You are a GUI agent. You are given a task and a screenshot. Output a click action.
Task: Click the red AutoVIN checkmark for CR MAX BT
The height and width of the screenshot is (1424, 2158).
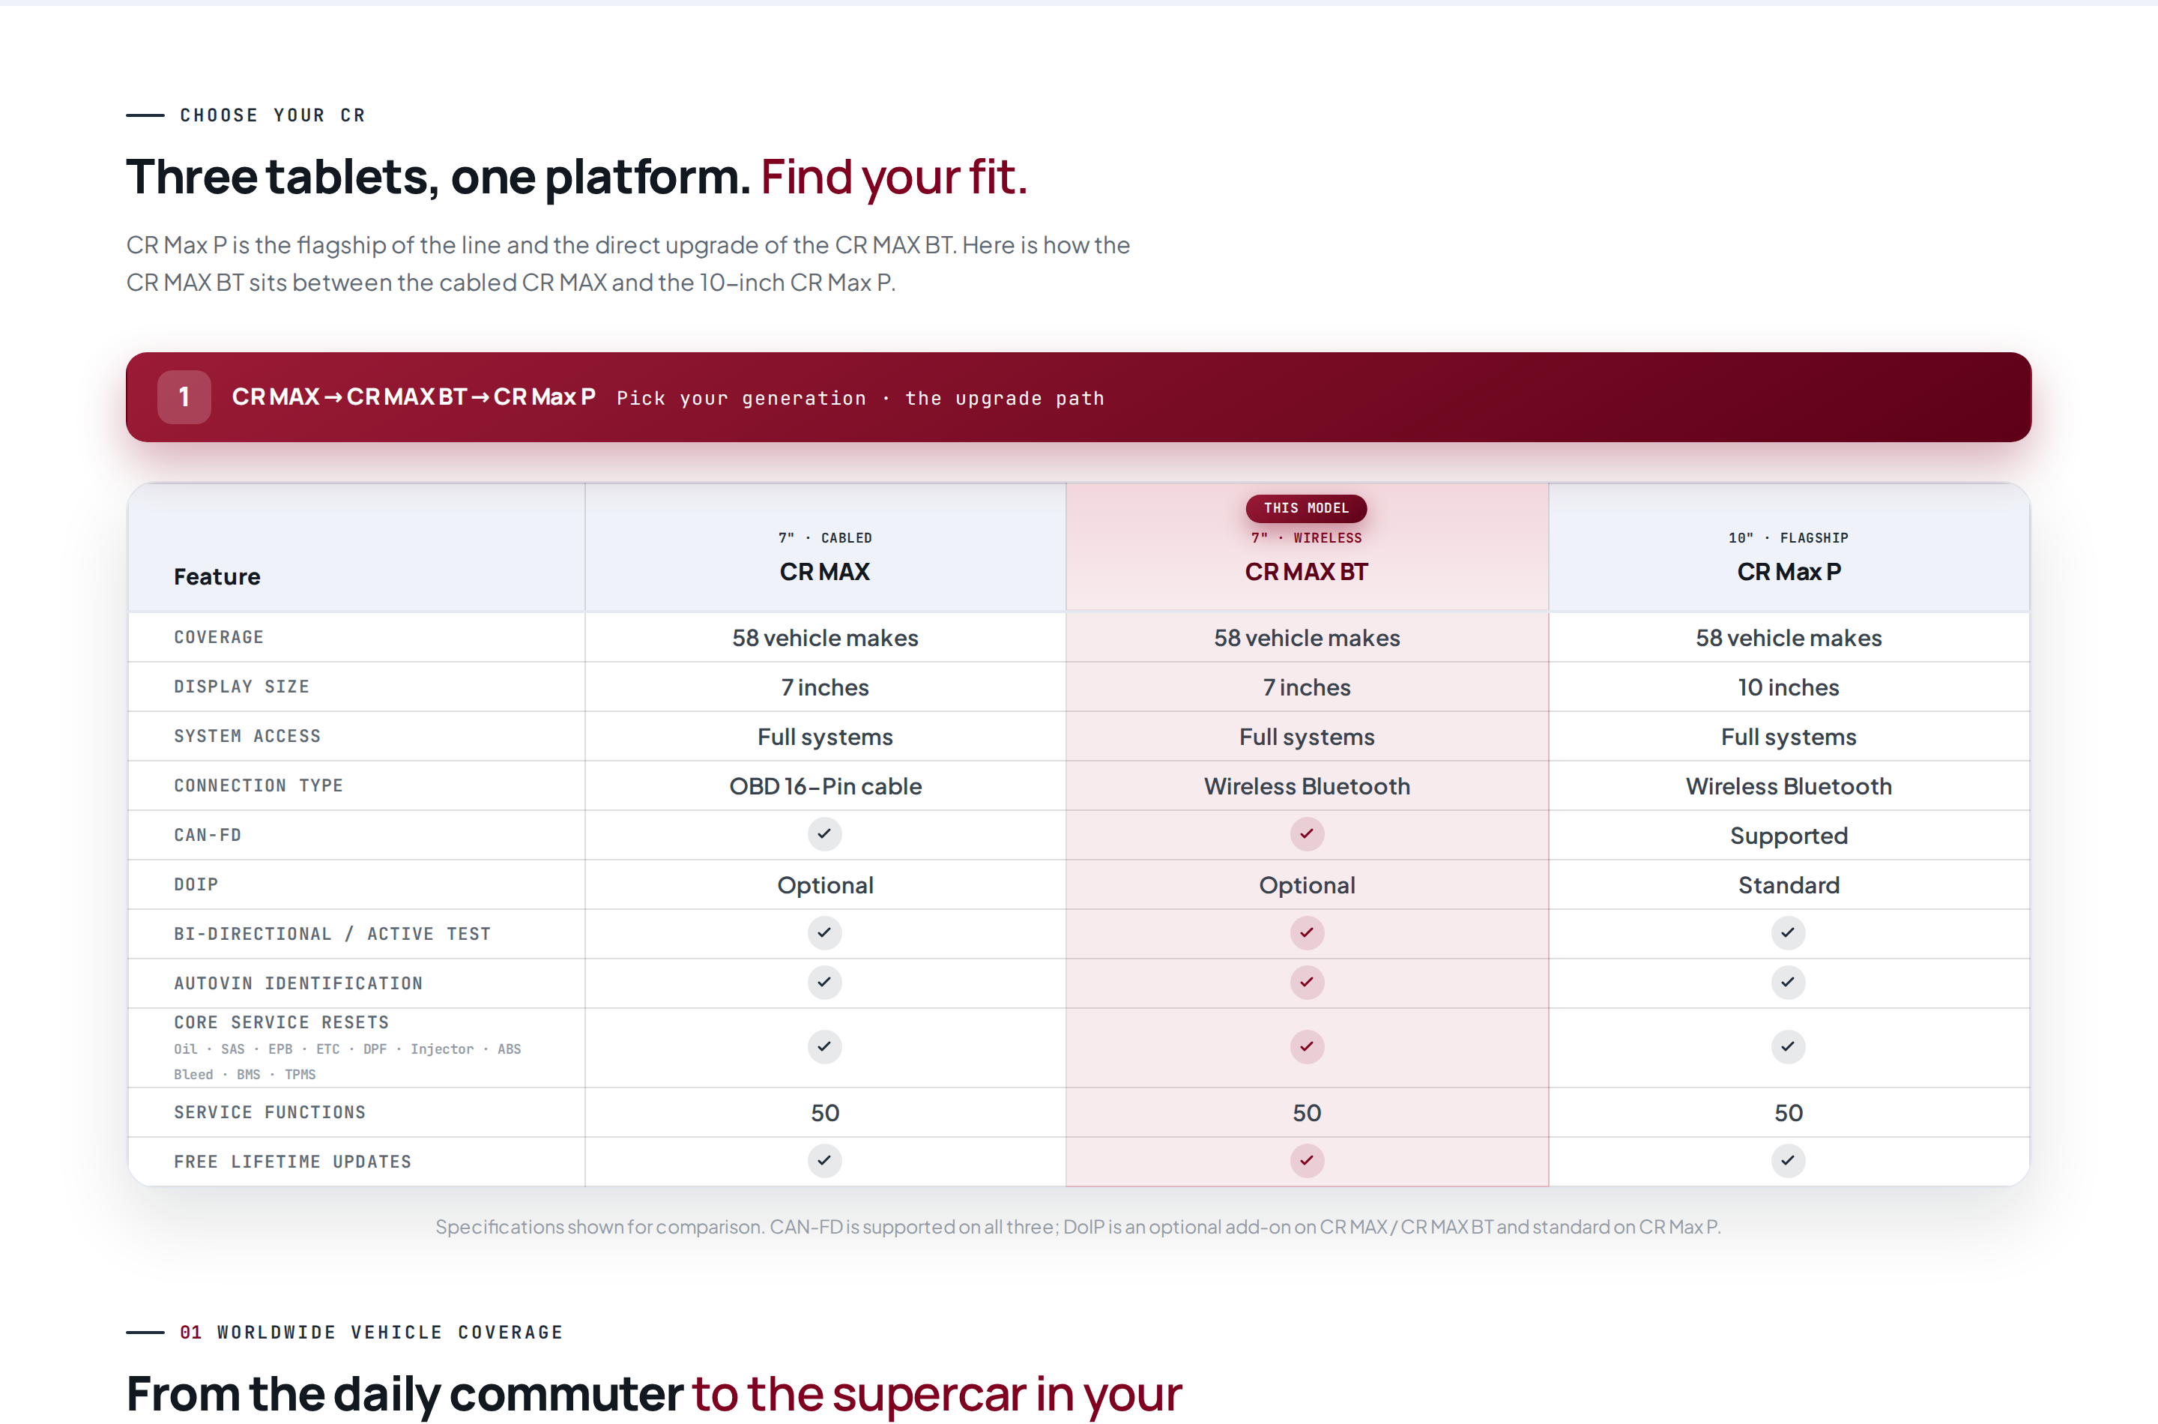coord(1307,982)
